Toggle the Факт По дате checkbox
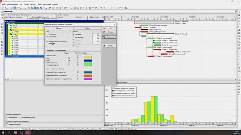Image resolution: width=241 pixels, height=135 pixels. tap(69, 60)
